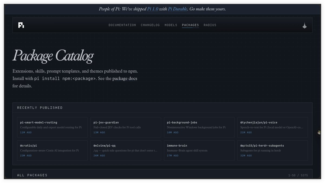
Task: Go to the Changelog page
Action: coord(150,25)
